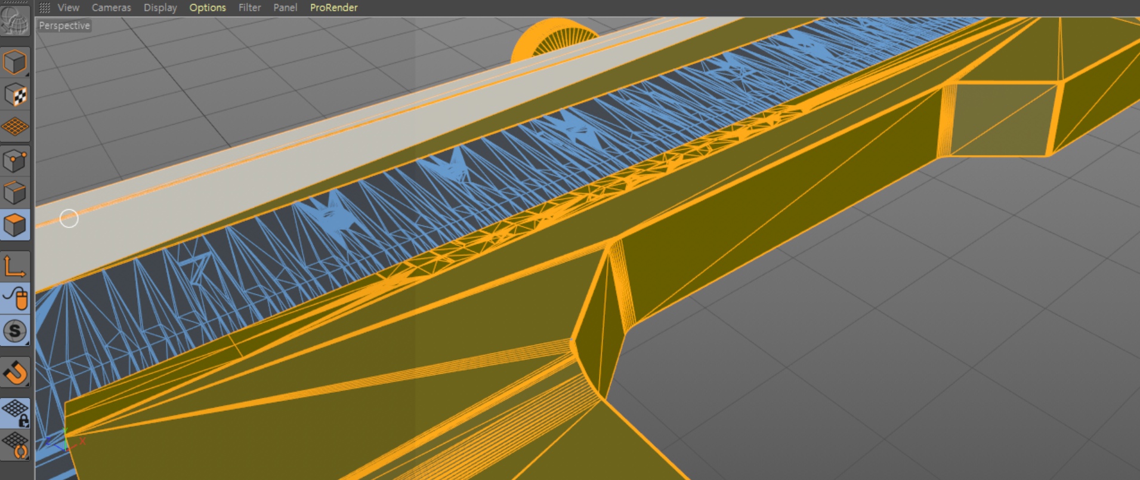Switch to Edges mode
The width and height of the screenshot is (1140, 480).
[x=15, y=193]
